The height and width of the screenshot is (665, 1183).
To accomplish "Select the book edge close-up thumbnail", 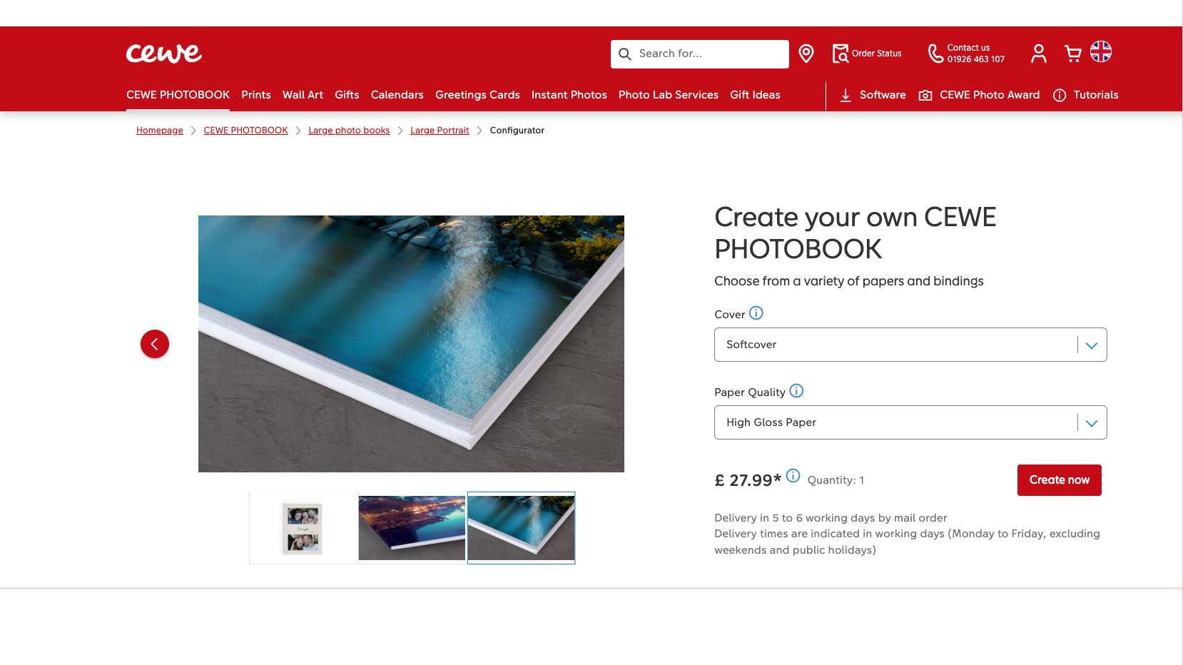I will pyautogui.click(x=521, y=528).
